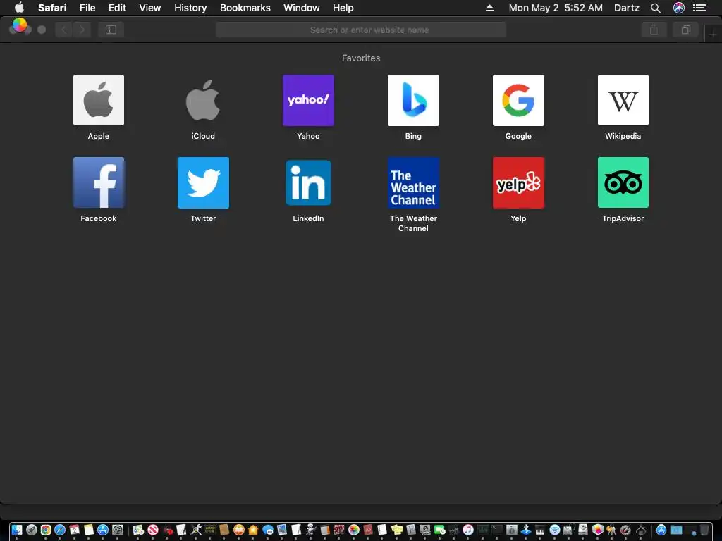
Task: Show the tab overview
Action: (x=685, y=30)
